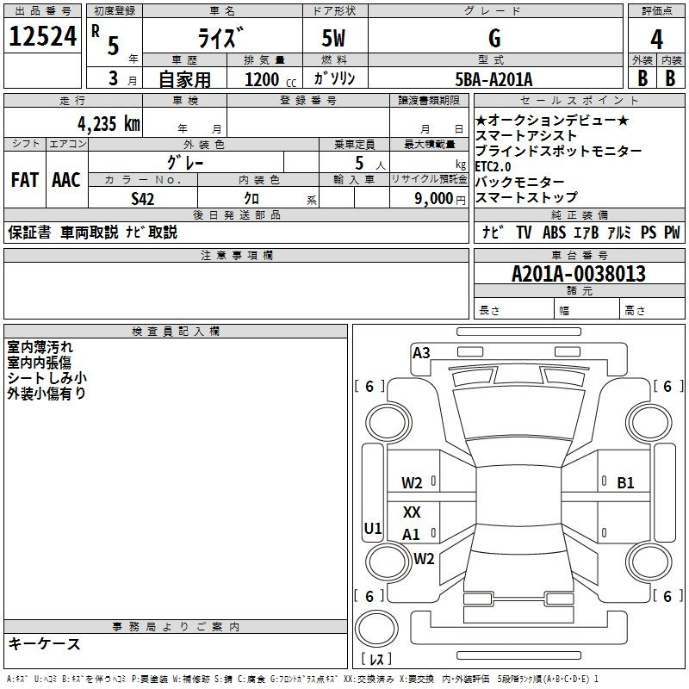Select the キーケース office notice text
Viewport: 689px width, 689px height.
pos(45,644)
